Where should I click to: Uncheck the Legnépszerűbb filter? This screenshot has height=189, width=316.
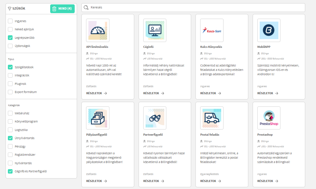tap(10, 38)
